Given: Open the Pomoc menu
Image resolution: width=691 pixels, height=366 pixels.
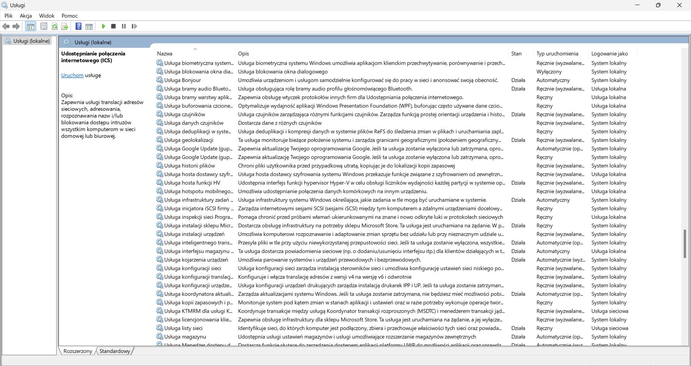Looking at the screenshot, I should [x=69, y=16].
